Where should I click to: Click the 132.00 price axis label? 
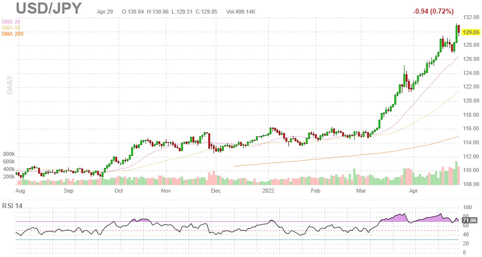pos(472,17)
